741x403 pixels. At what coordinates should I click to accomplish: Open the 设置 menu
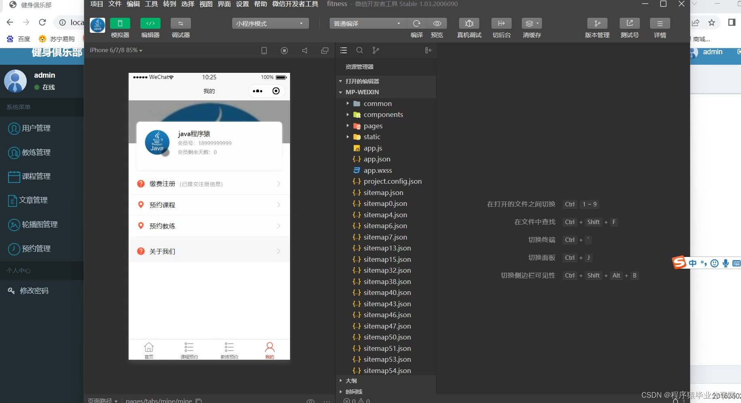[242, 4]
